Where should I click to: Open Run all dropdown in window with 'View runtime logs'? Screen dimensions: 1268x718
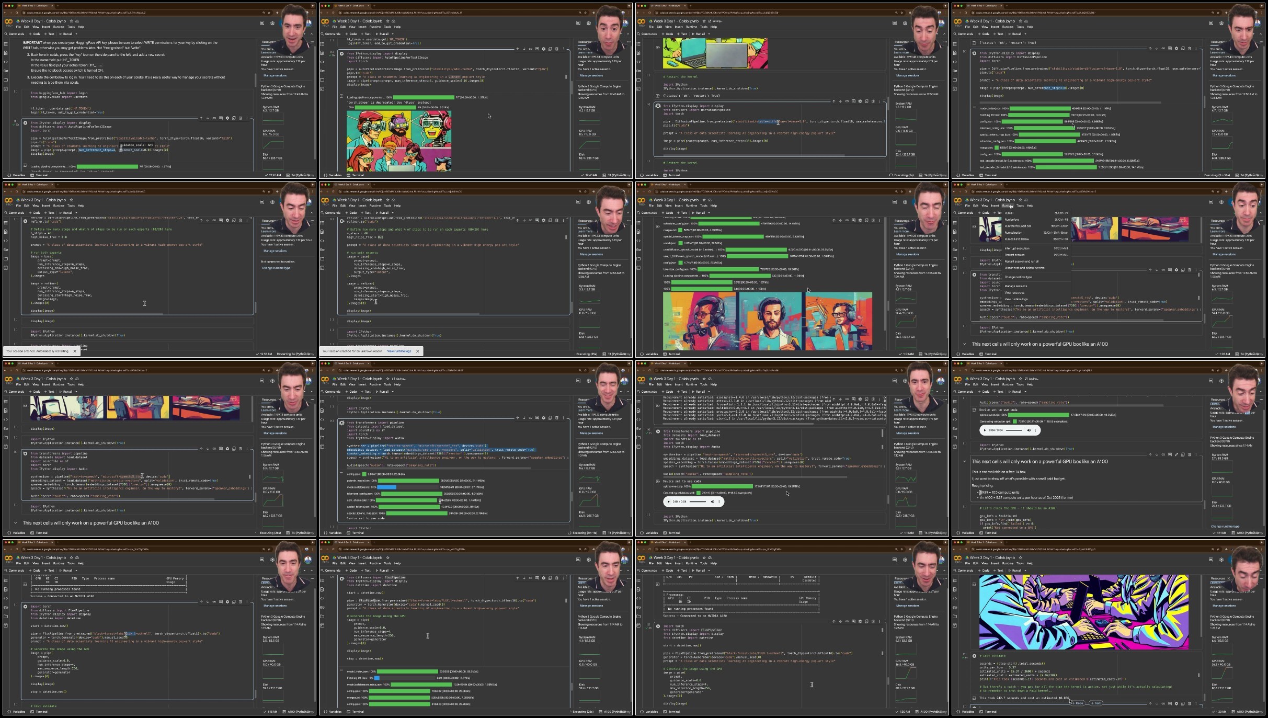[x=392, y=213]
